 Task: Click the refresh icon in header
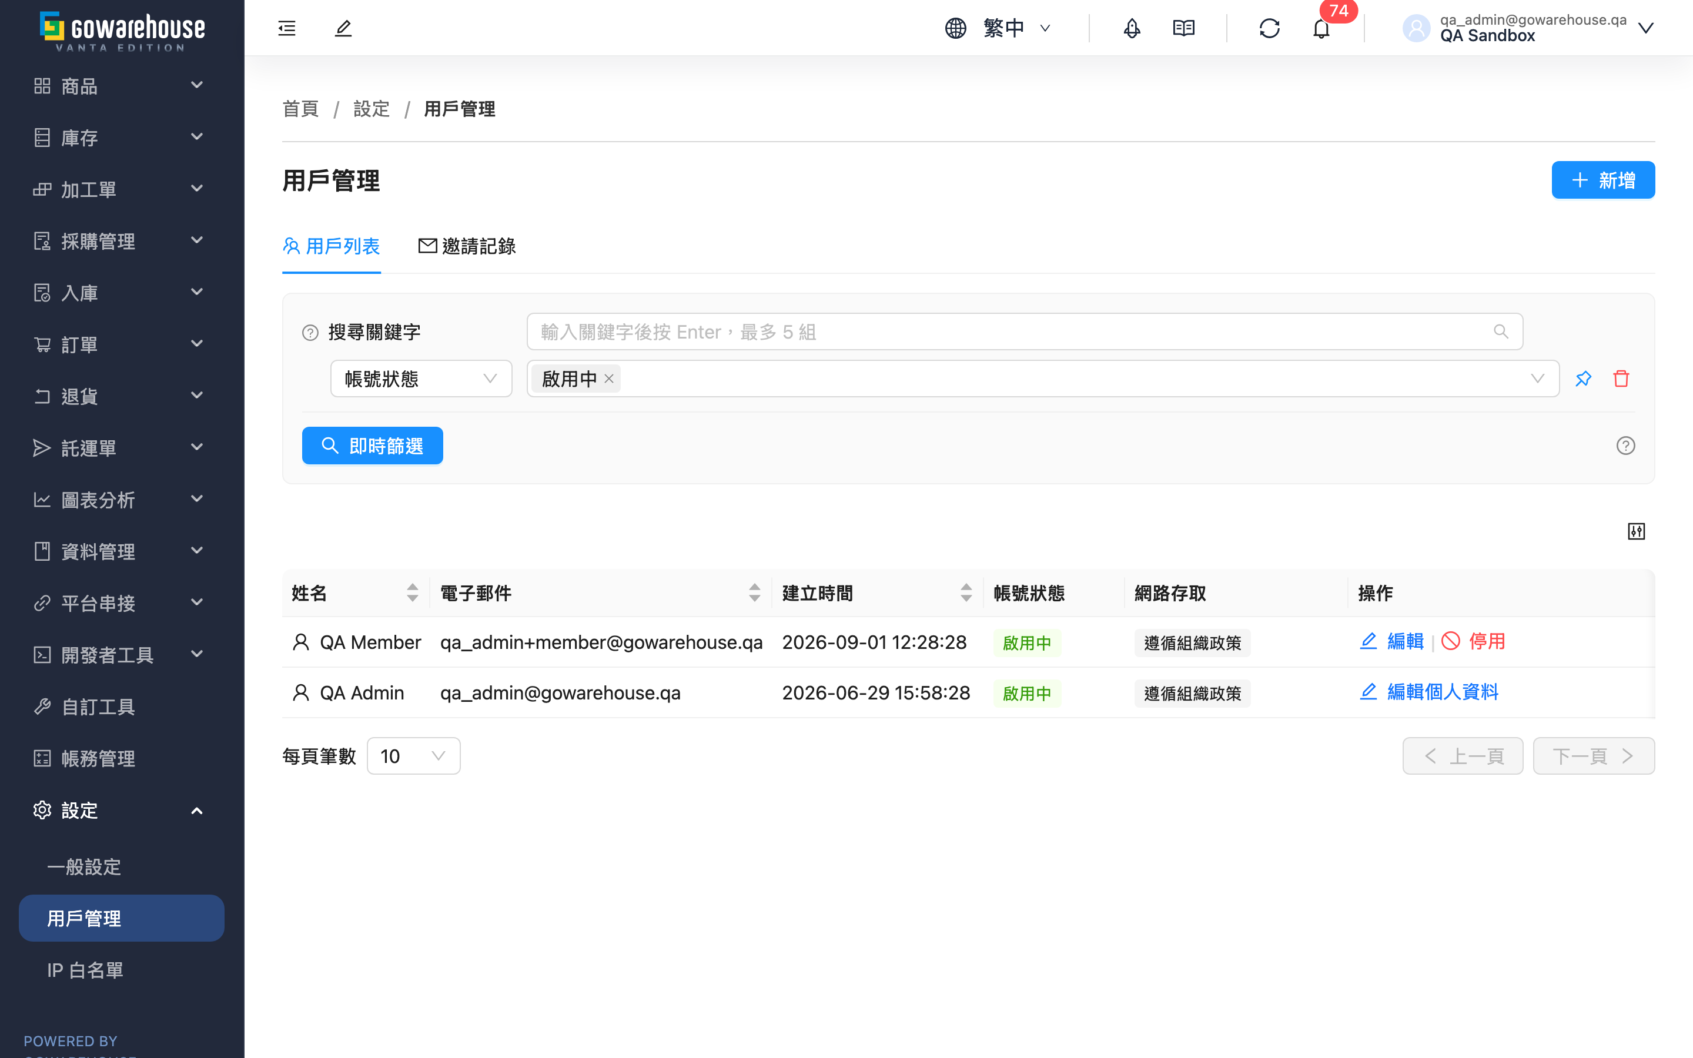[1269, 28]
